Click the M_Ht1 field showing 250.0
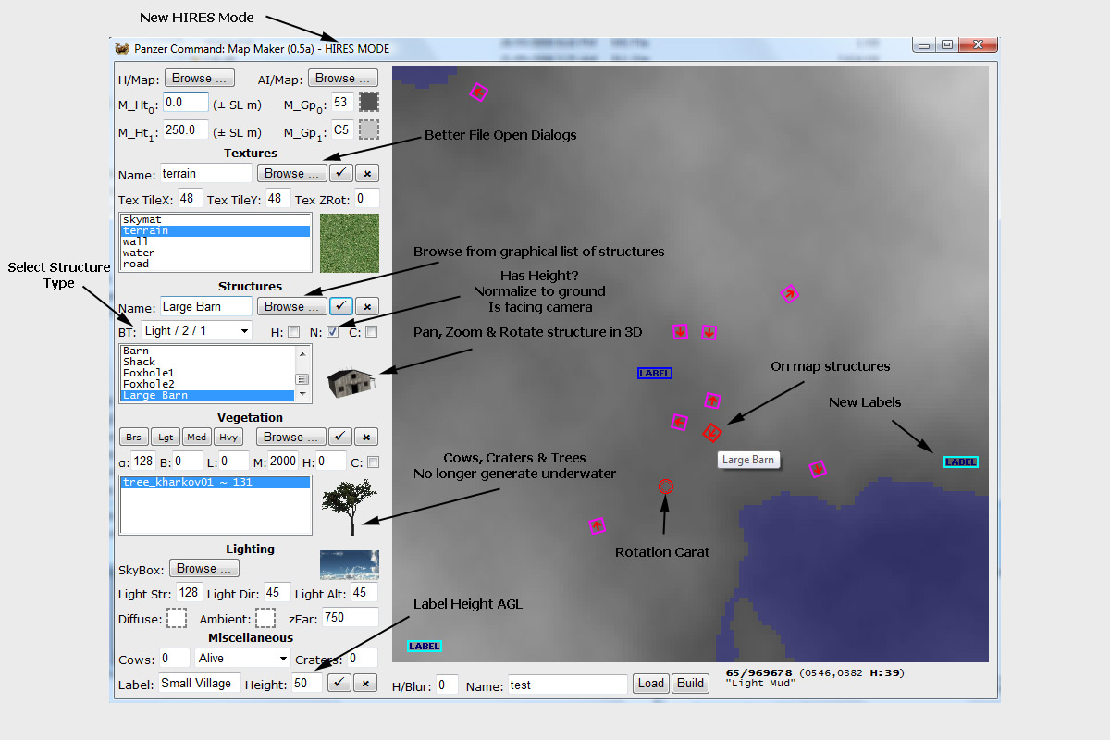The width and height of the screenshot is (1110, 740). coord(186,130)
